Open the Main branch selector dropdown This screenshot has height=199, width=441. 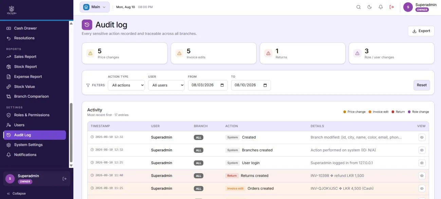pos(95,7)
